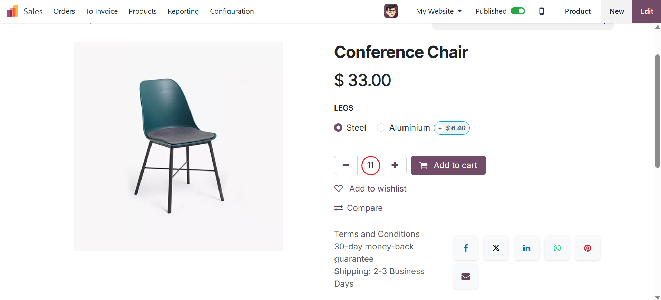This screenshot has height=300, width=661.
Task: Share product on Facebook
Action: tap(466, 248)
